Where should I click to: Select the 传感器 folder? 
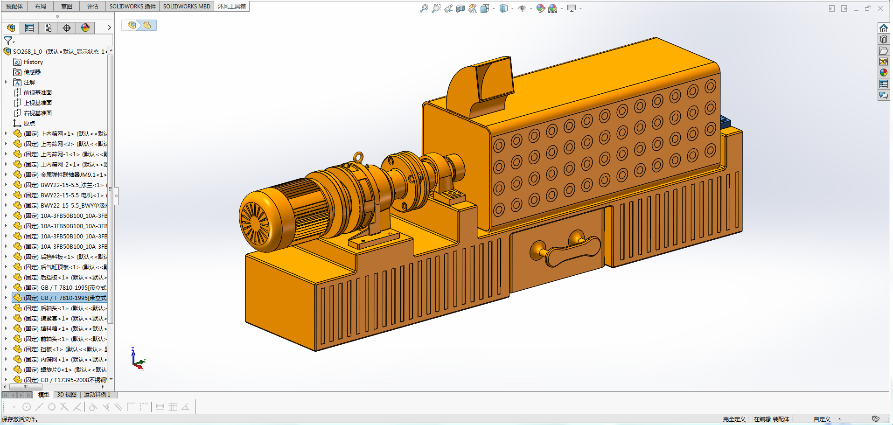click(27, 72)
